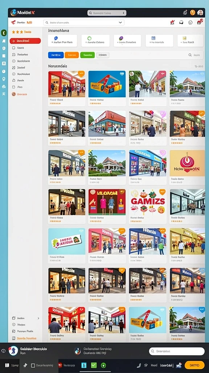The height and width of the screenshot is (373, 209).
Task: Click the orange coin icon in top bar
Action: point(192,13)
